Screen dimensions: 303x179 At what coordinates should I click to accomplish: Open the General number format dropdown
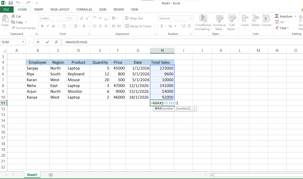[x=190, y=18]
